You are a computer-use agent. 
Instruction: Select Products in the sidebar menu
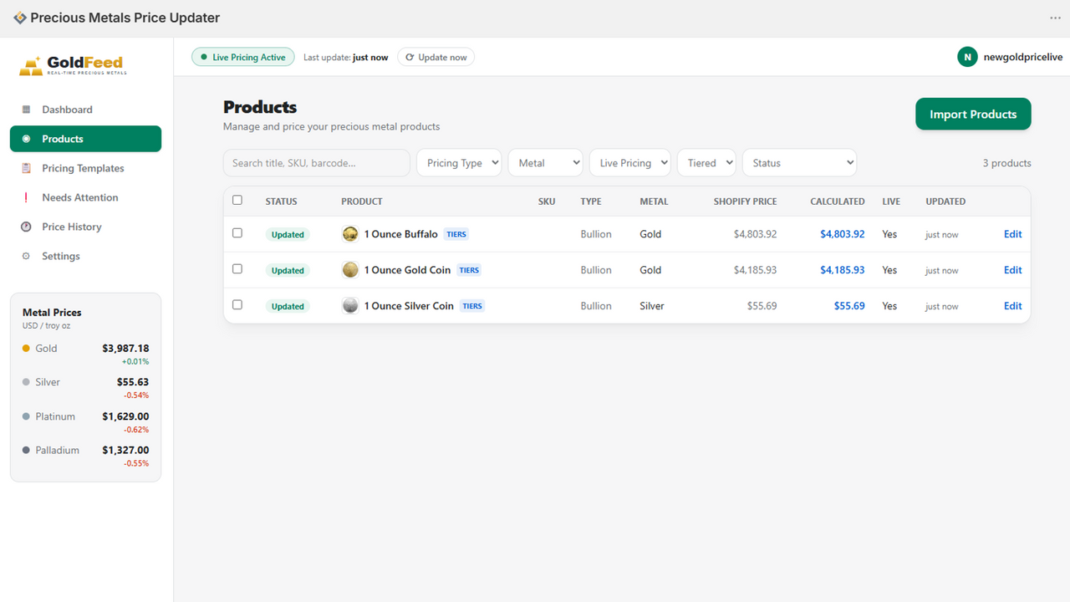[85, 139]
